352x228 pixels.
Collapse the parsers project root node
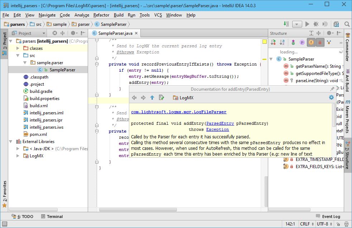coord(10,41)
